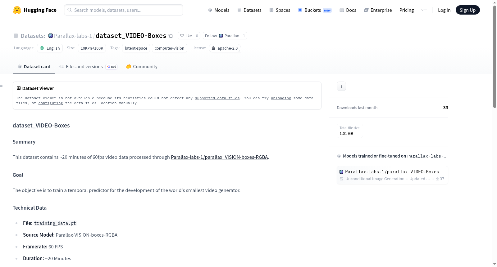The height and width of the screenshot is (267, 497).
Task: Go to the Pricing page
Action: [x=407, y=10]
